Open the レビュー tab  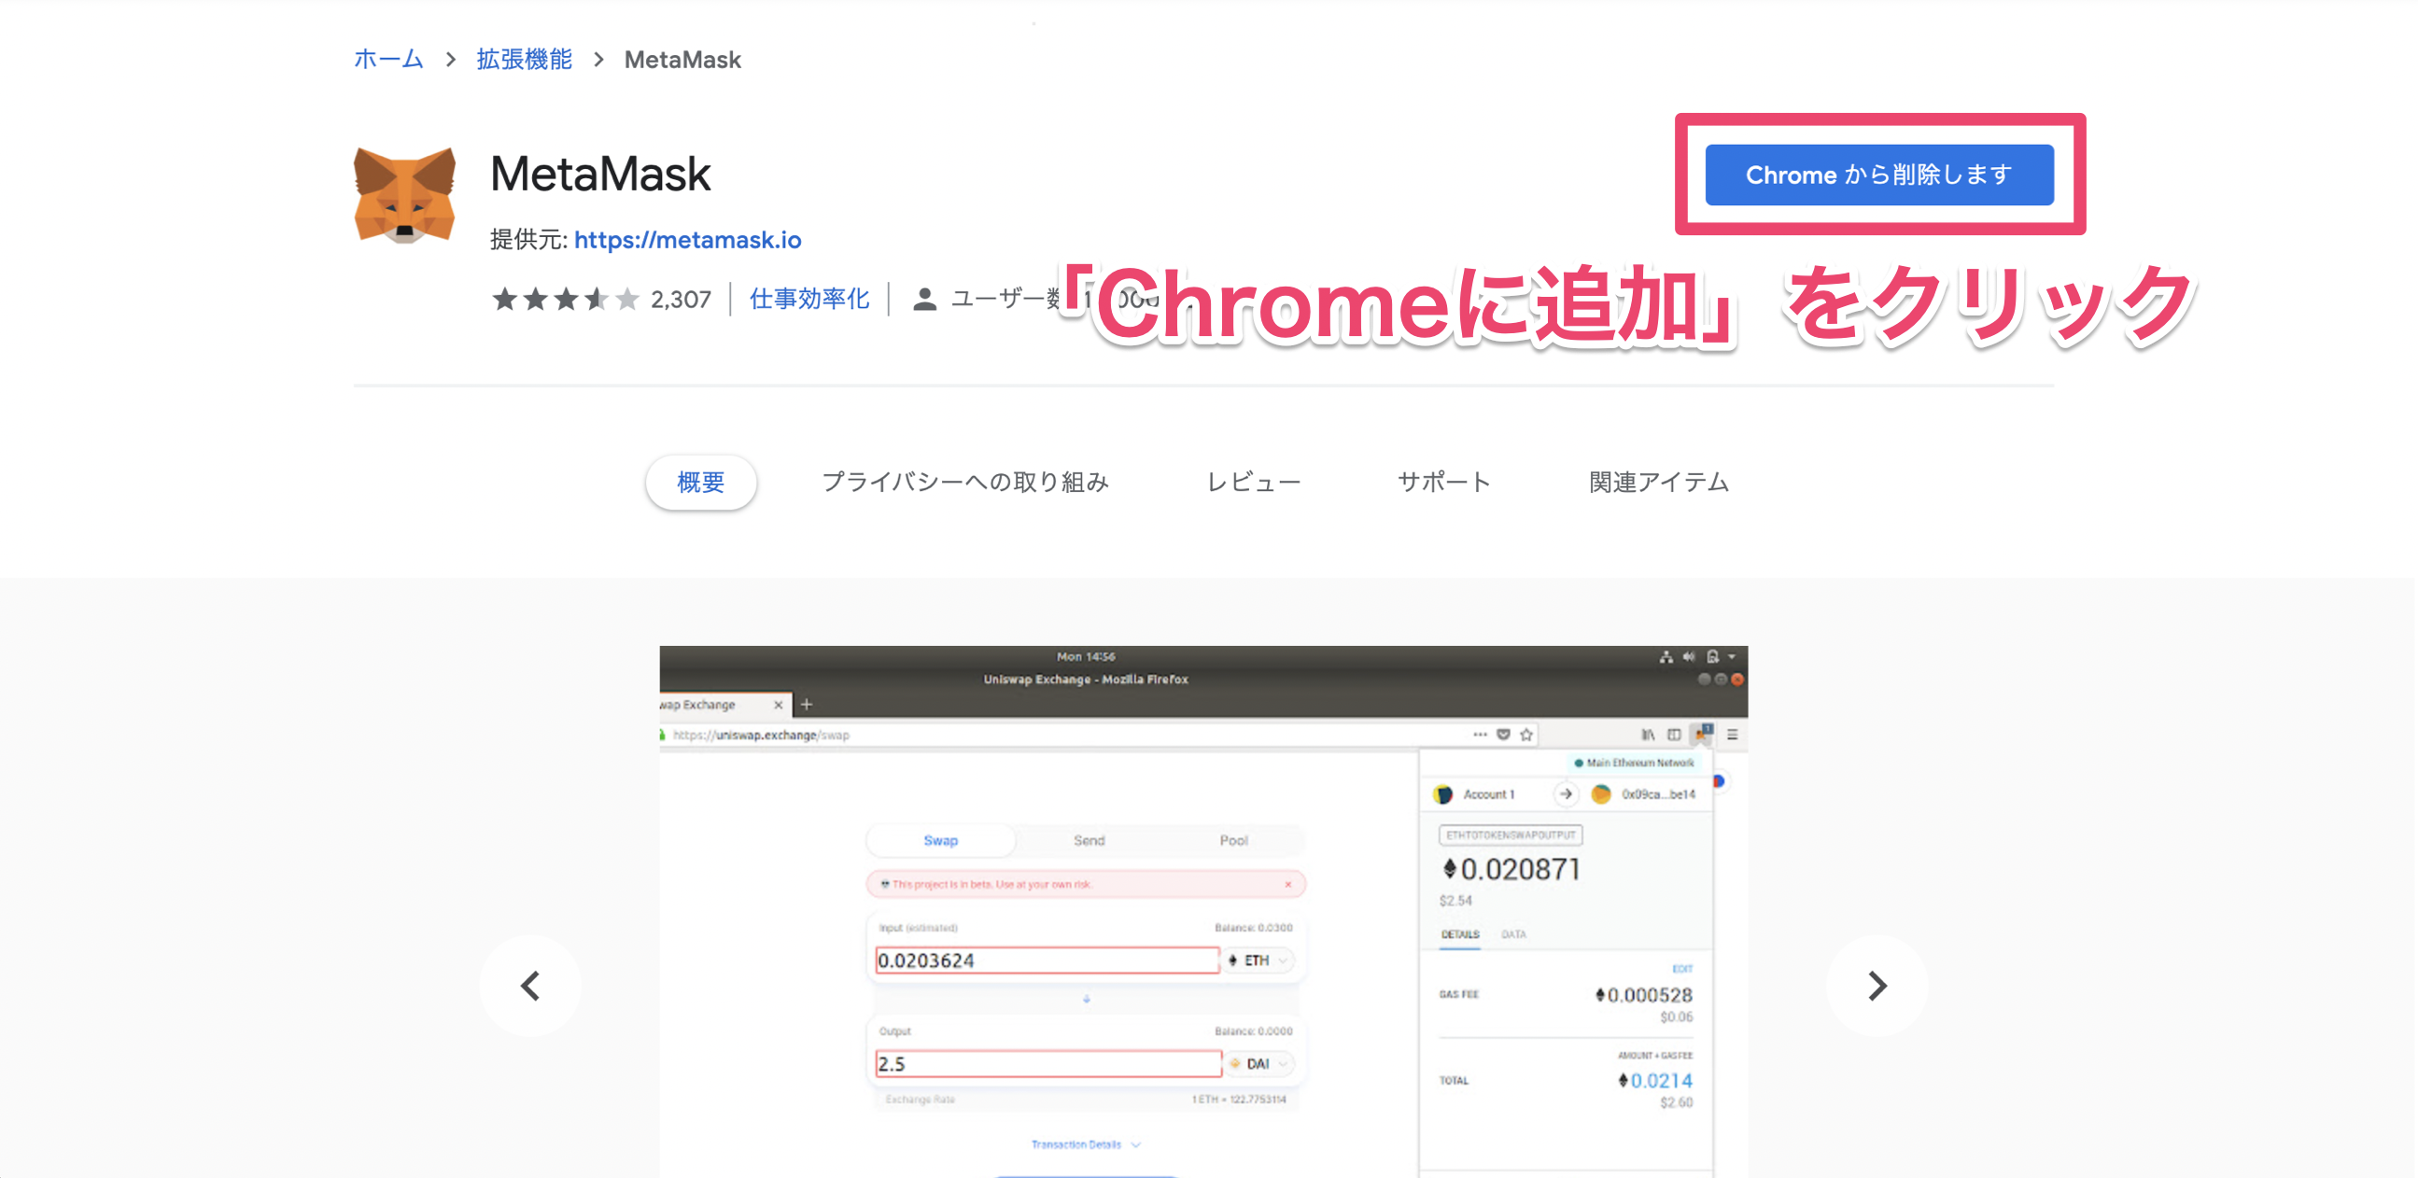1253,483
